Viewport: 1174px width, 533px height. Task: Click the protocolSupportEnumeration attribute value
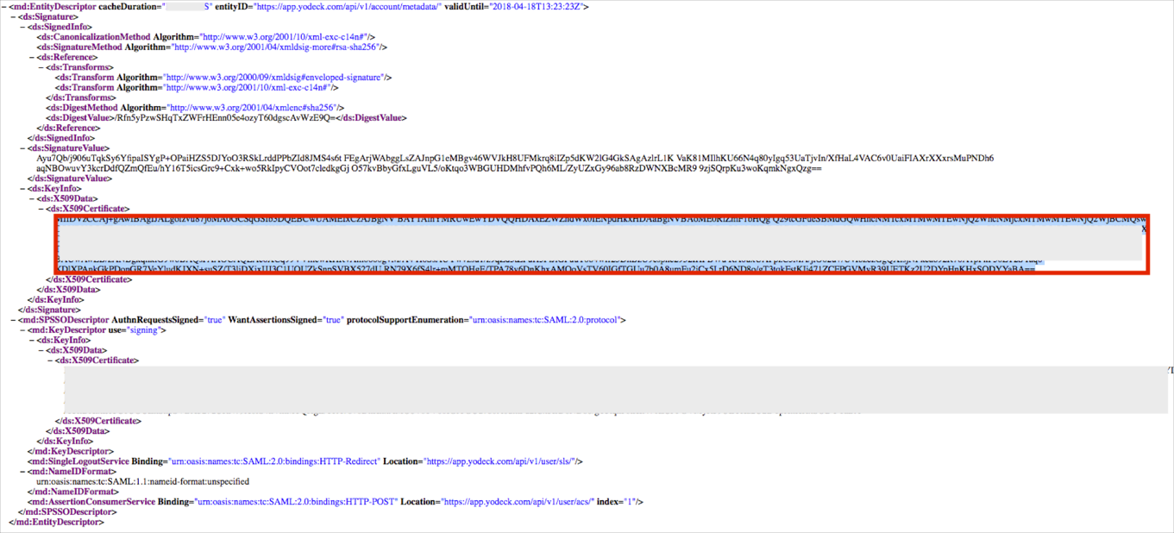coord(545,320)
